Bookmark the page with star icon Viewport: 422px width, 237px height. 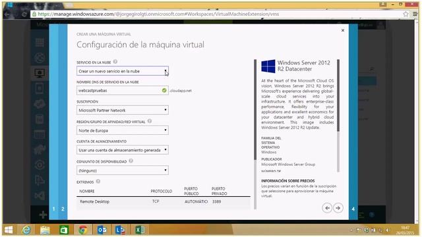point(406,14)
